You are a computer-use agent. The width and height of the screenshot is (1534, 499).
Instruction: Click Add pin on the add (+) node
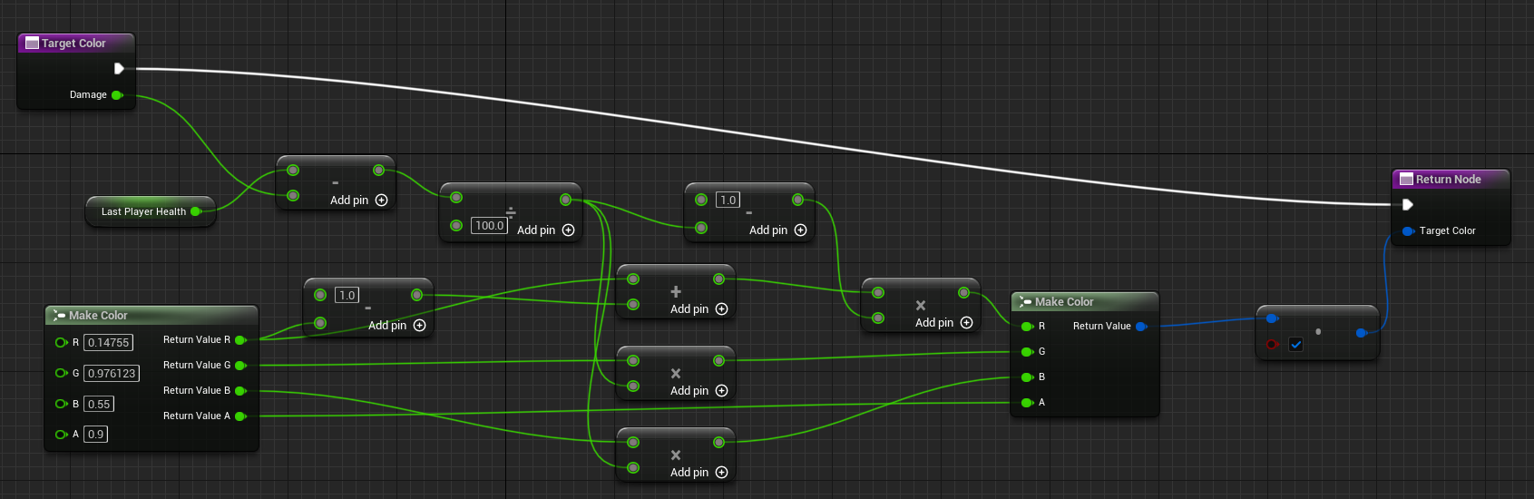point(699,309)
